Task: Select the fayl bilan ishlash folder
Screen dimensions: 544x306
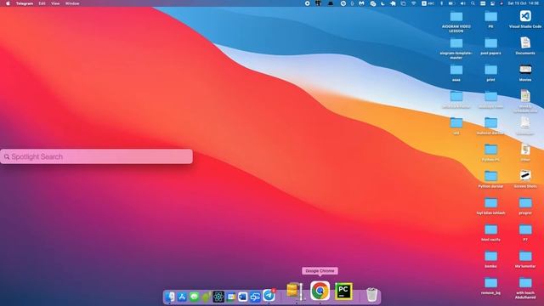Action: point(490,206)
